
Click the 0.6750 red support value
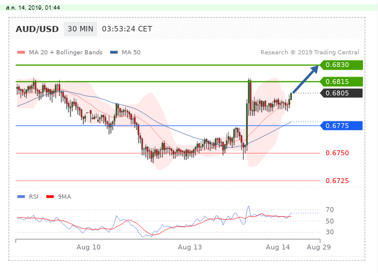point(337,153)
